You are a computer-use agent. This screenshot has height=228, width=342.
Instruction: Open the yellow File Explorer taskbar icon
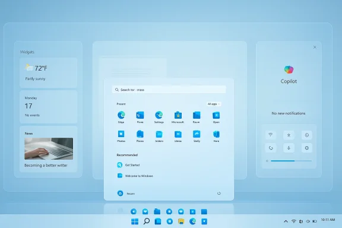(x=181, y=221)
